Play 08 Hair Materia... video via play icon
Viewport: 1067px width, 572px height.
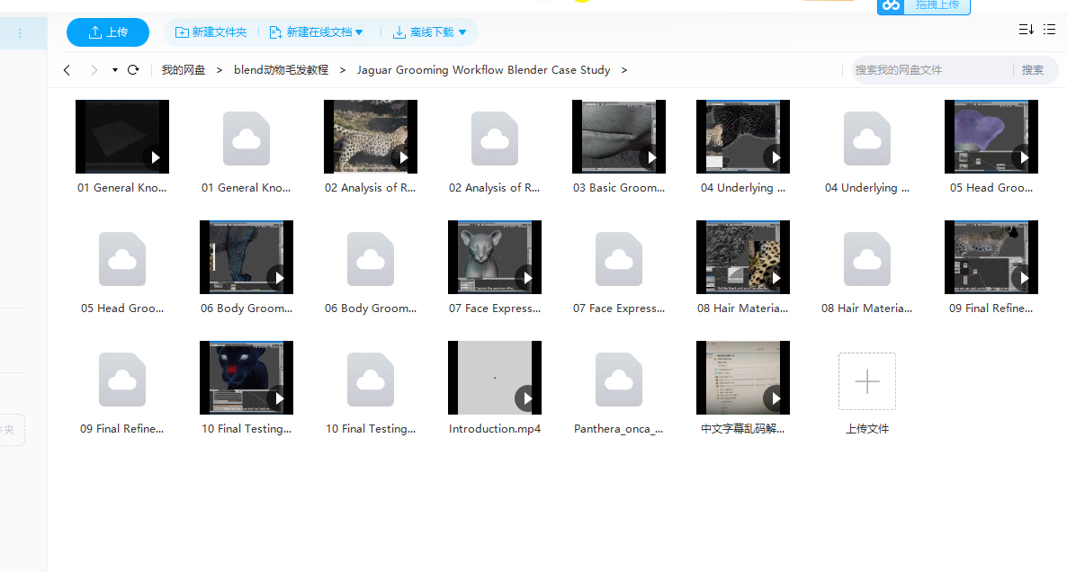[776, 278]
